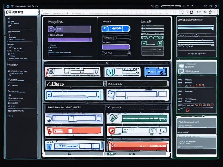Click the purple circle icon on first purple bar
The width and height of the screenshot is (223, 167).
point(51,29)
